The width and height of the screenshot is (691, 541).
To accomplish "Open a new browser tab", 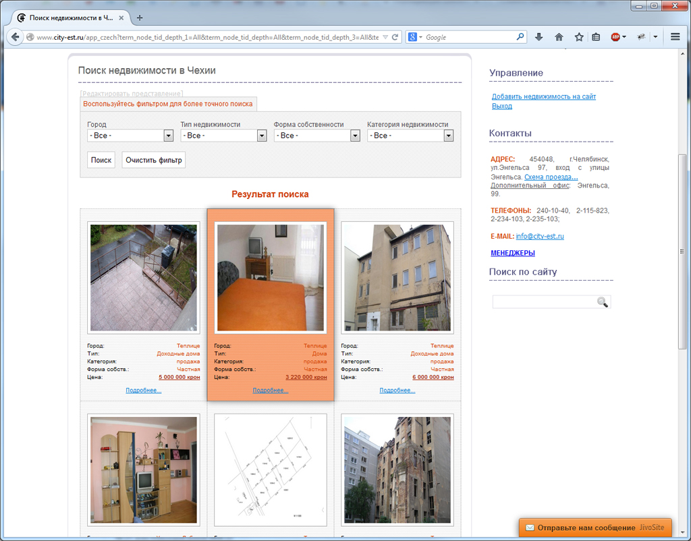I will pos(140,18).
